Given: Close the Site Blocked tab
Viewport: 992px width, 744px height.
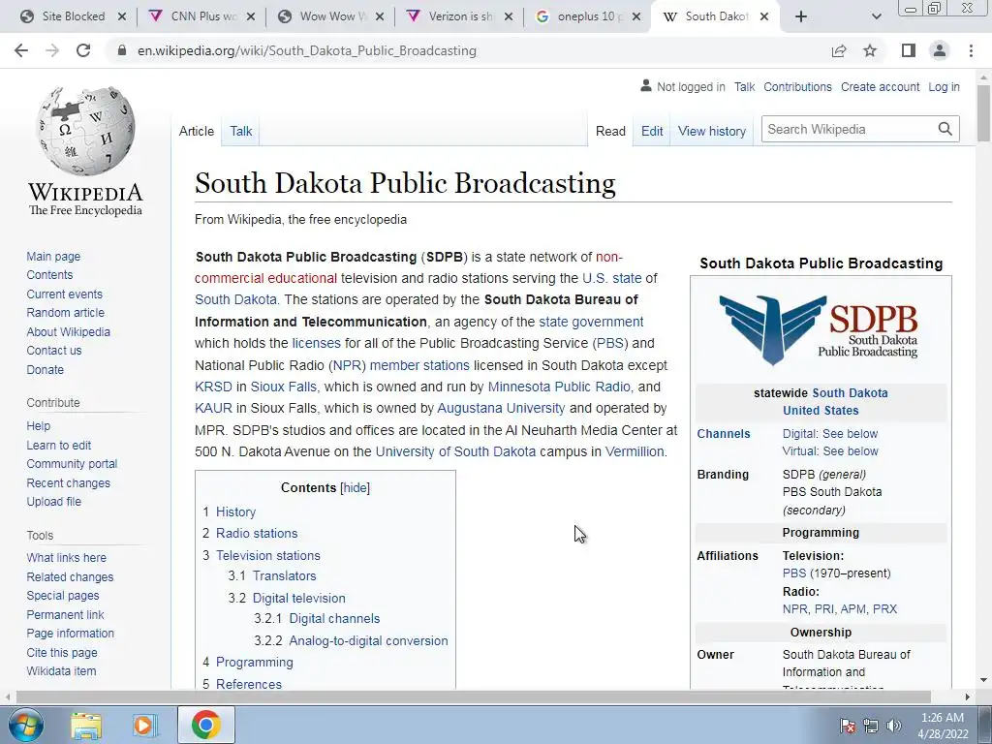Looking at the screenshot, I should point(122,17).
